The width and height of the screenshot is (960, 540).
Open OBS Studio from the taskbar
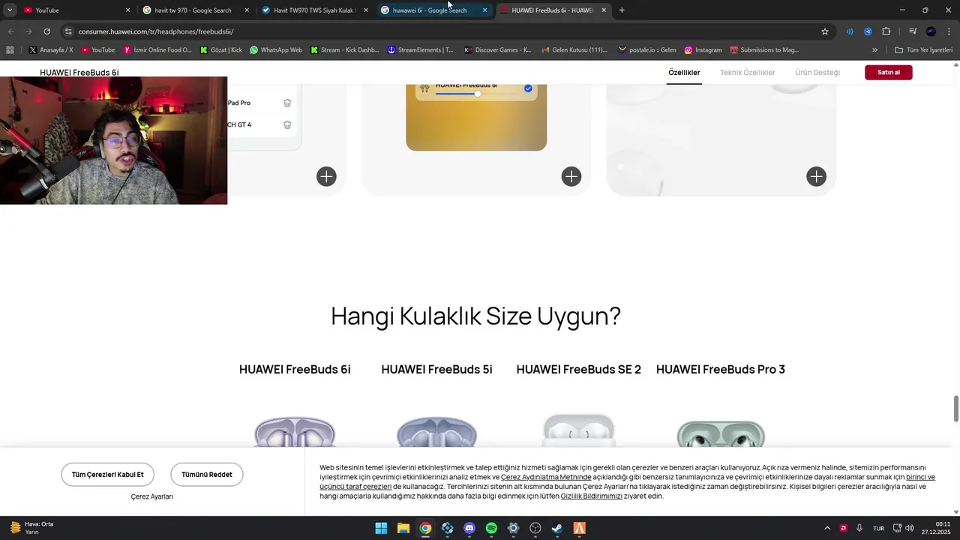[535, 528]
